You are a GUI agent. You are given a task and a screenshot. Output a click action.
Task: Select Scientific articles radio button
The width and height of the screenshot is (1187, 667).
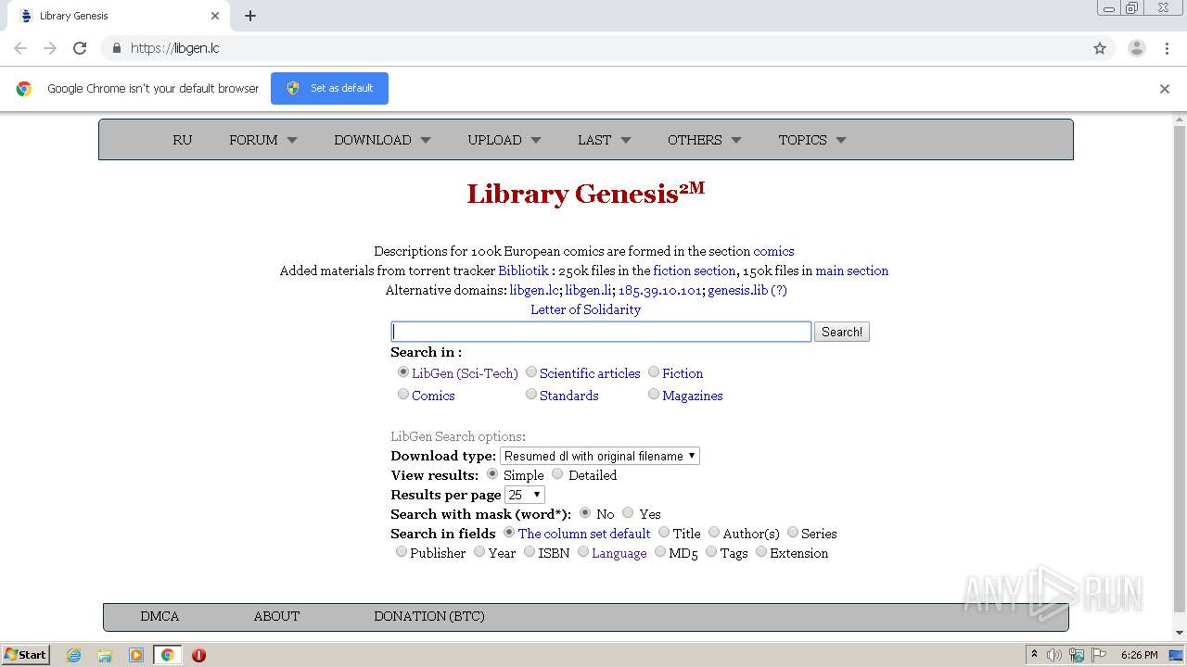pos(531,371)
